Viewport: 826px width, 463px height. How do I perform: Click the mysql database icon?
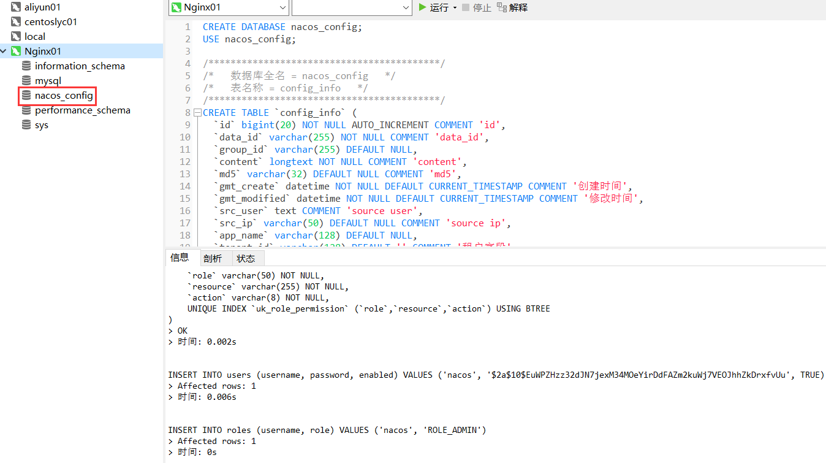pyautogui.click(x=26, y=81)
